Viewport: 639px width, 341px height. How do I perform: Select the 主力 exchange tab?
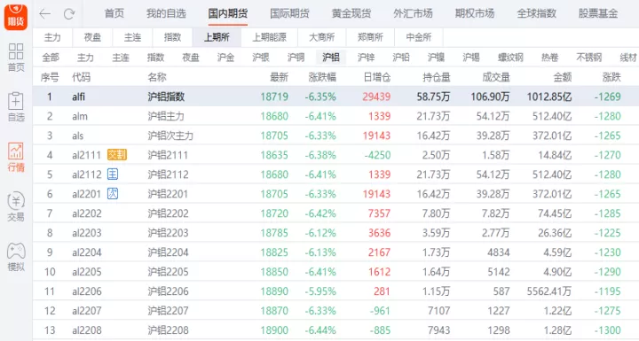[52, 37]
